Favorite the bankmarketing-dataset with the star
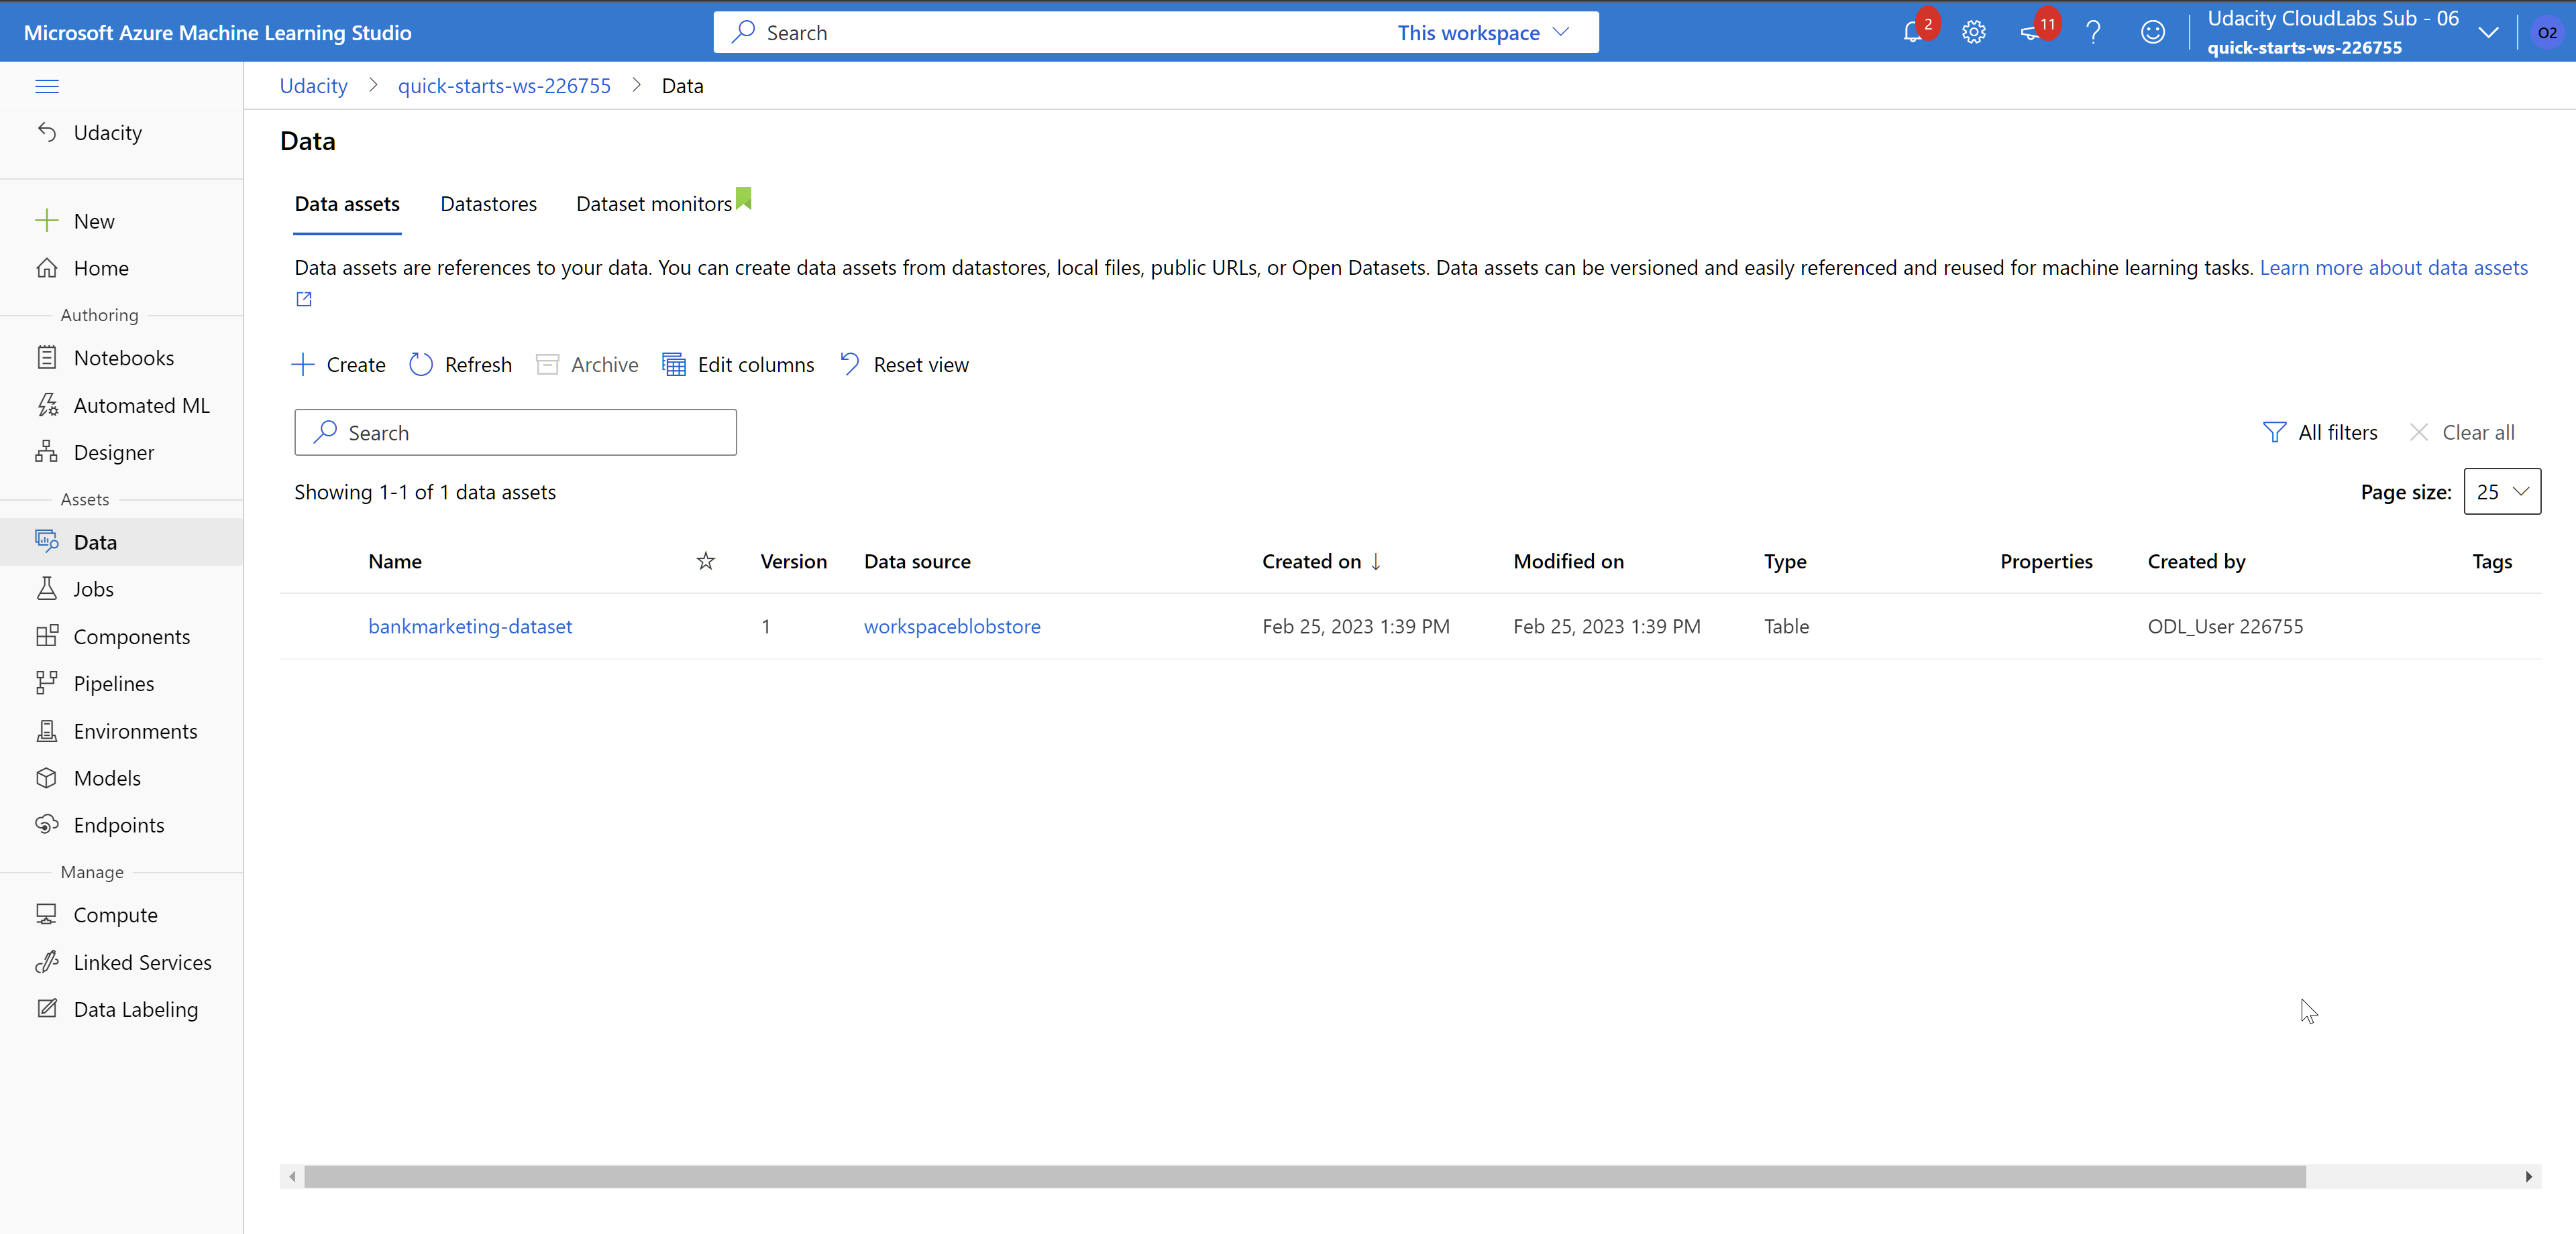2576x1234 pixels. pos(704,625)
